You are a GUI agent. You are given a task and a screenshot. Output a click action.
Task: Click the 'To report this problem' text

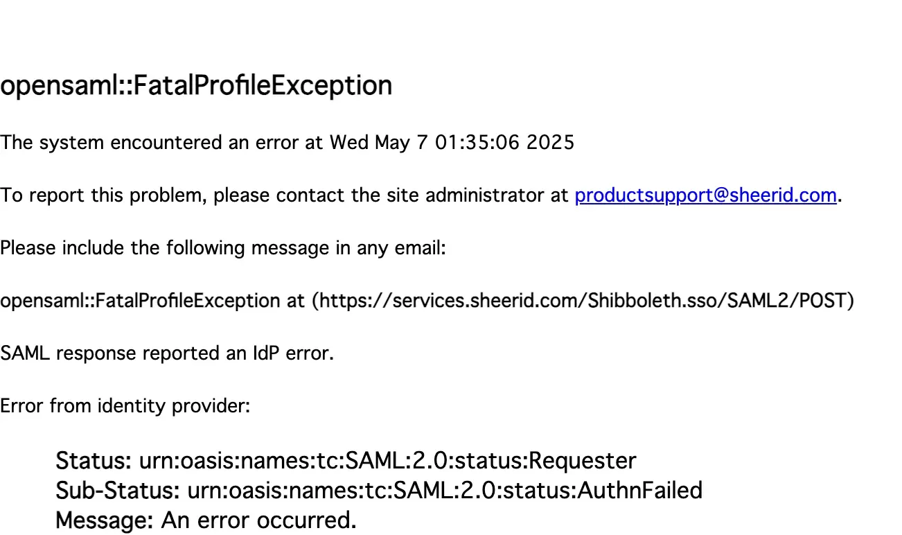click(x=105, y=196)
